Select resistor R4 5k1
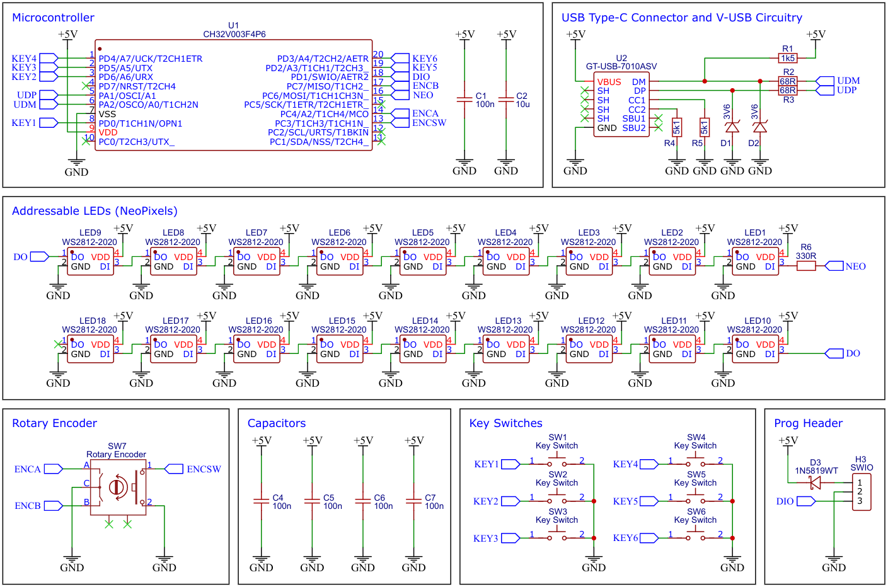Screen dimensions: 888x587 click(677, 127)
